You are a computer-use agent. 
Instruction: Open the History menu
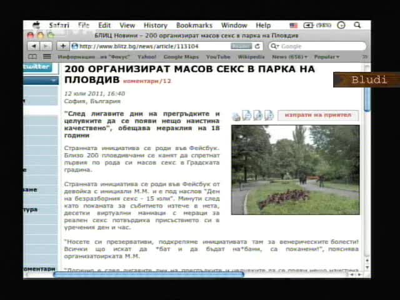(156, 25)
